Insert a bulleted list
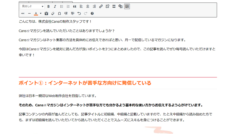This screenshot has height=134, width=238. [62, 6]
